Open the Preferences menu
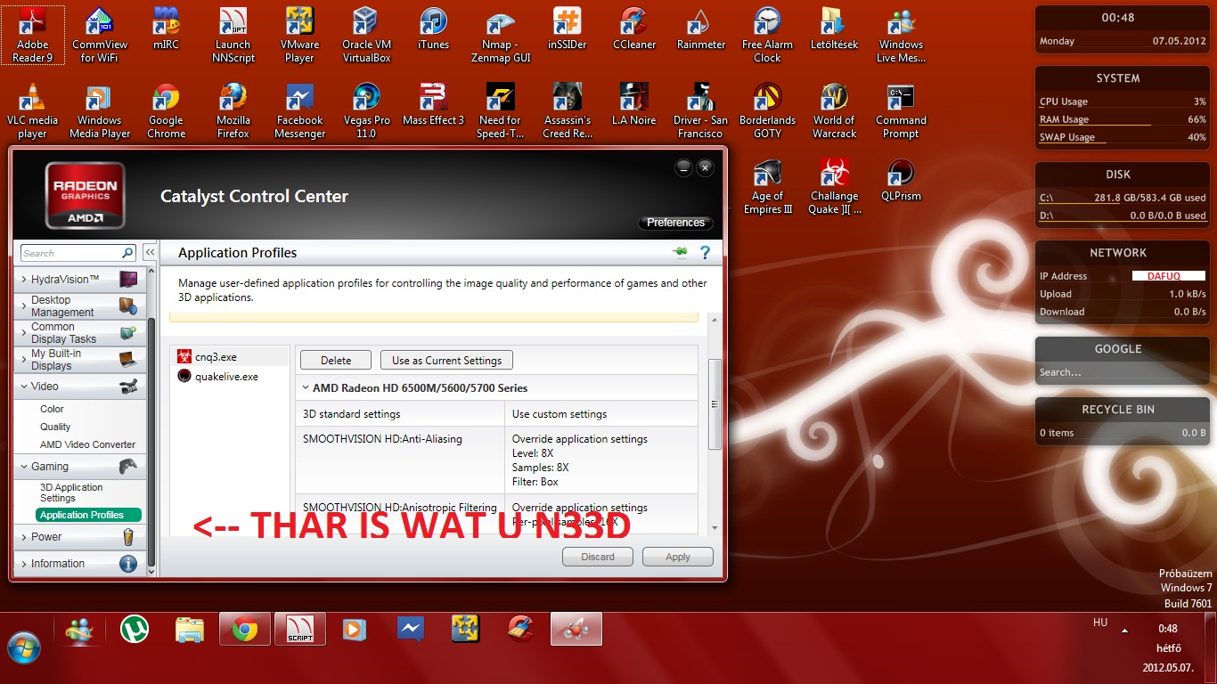The image size is (1217, 684). 675,223
